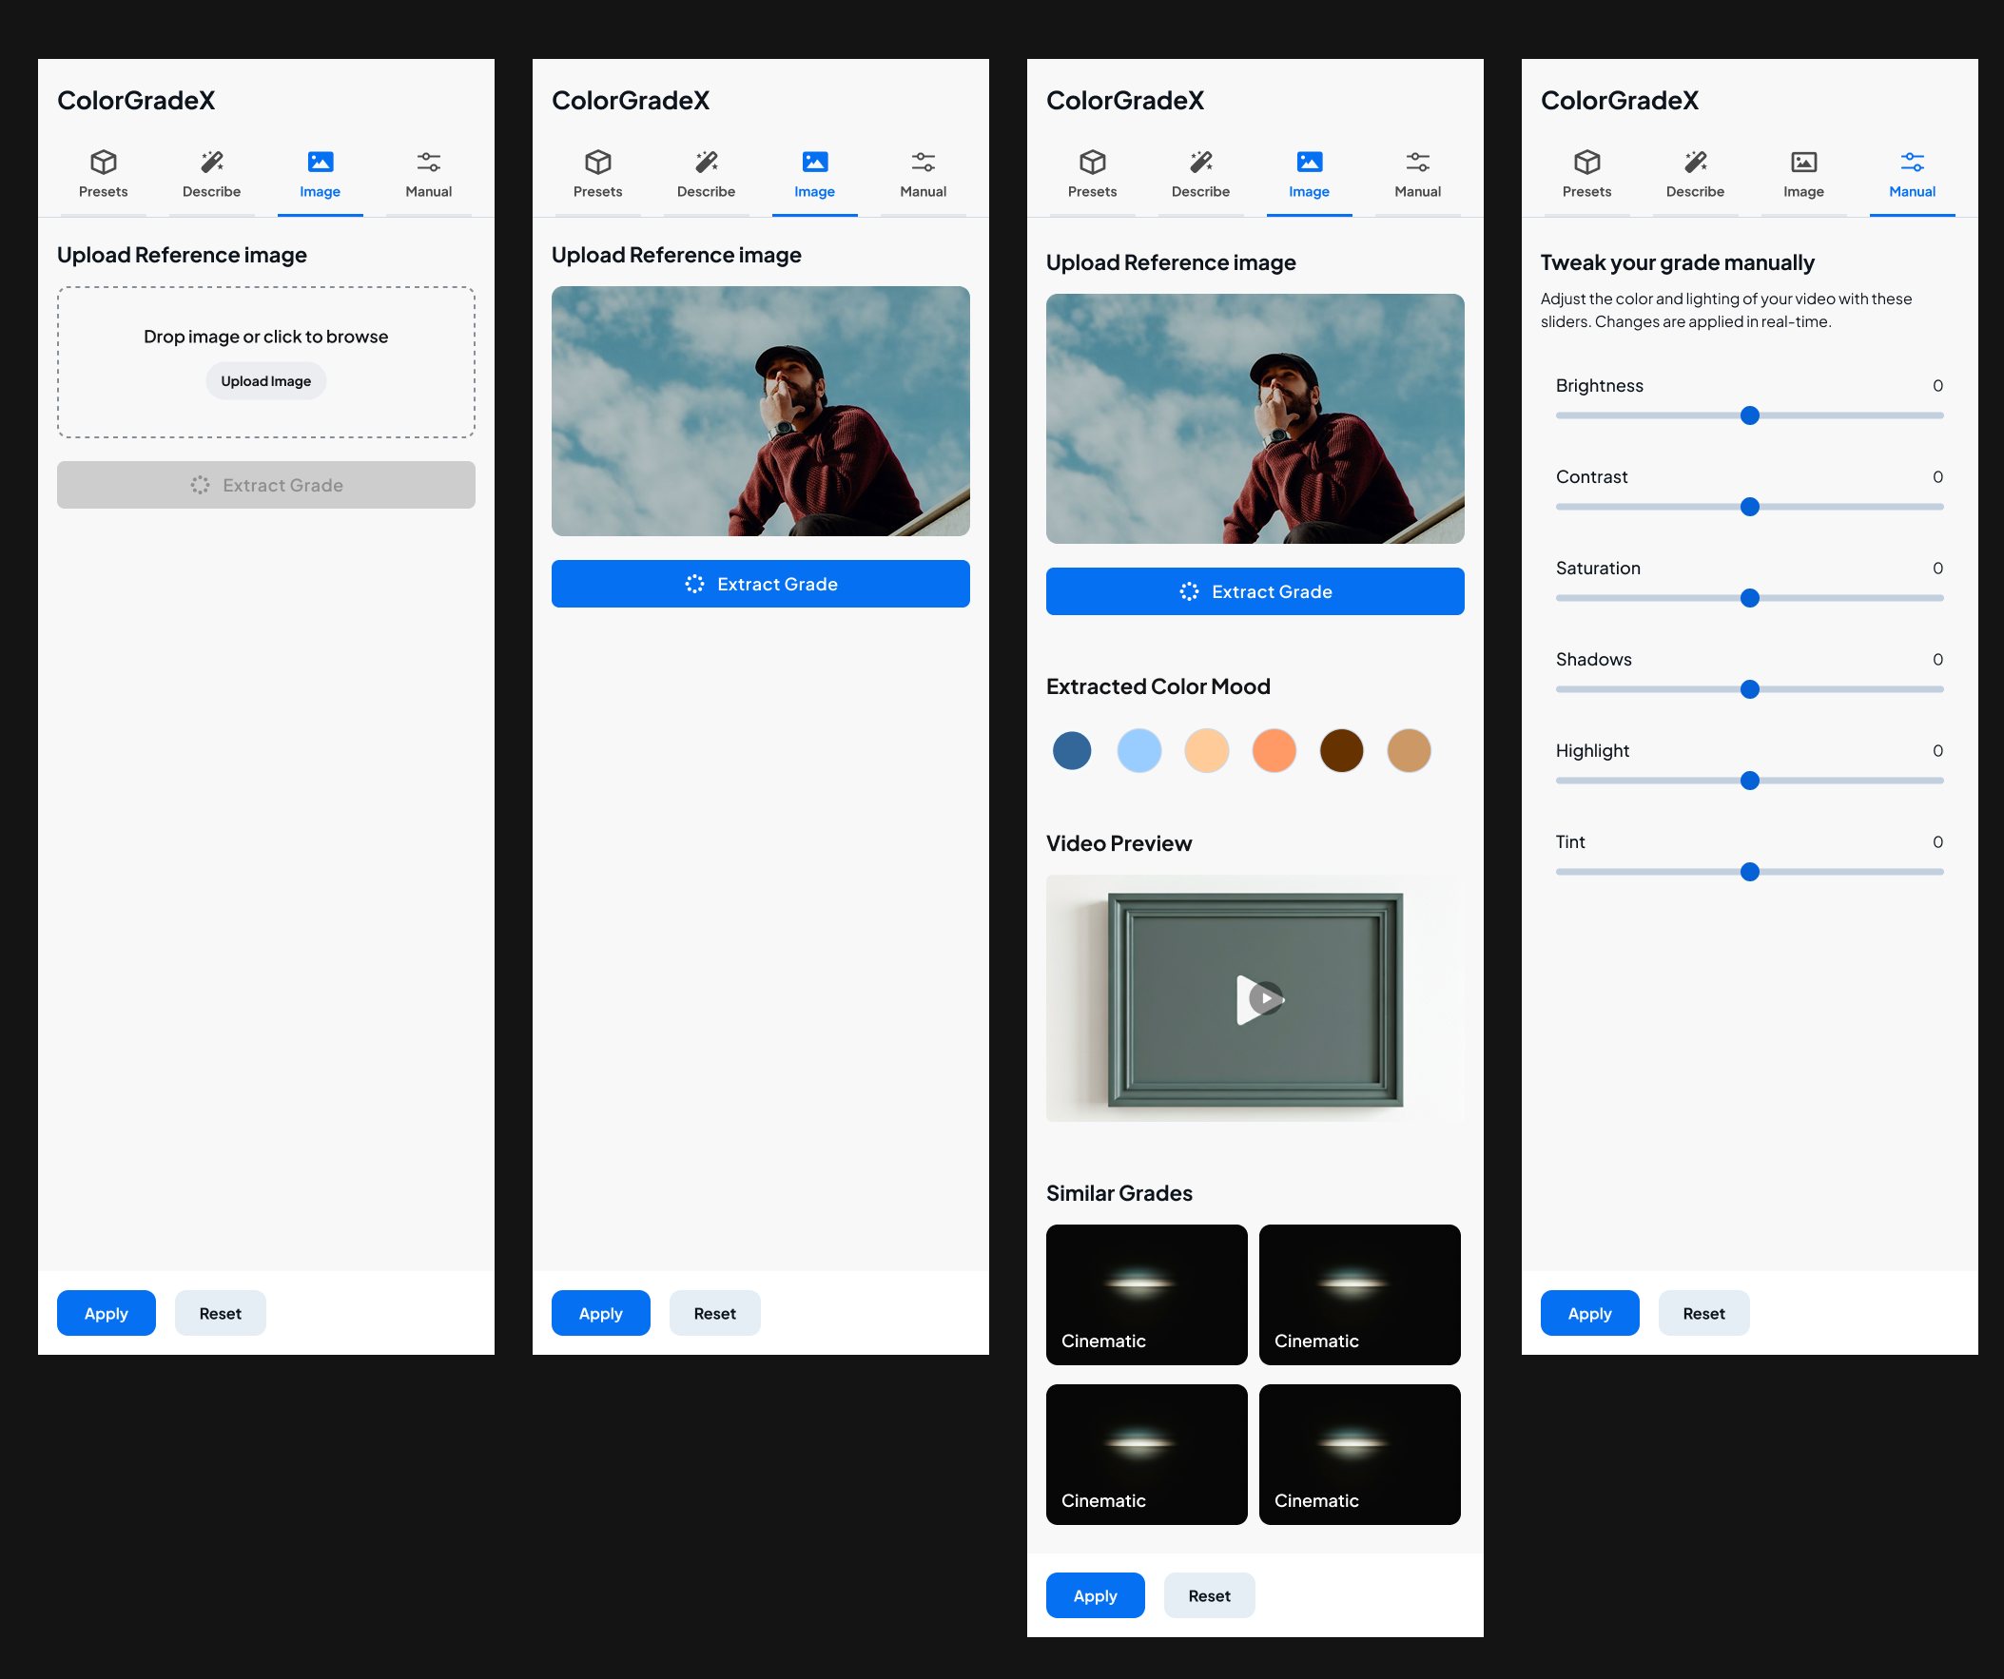Click the Brightness slider handle
Image resolution: width=2004 pixels, height=1679 pixels.
tap(1749, 415)
